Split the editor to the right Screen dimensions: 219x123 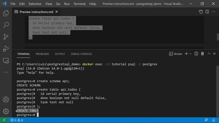[207, 12]
